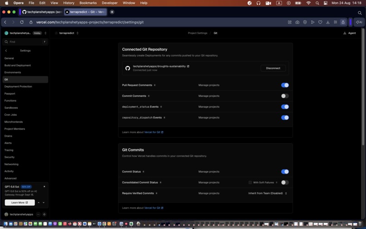Click info icon next to Pull Request Comments
Image resolution: width=366 pixels, height=229 pixels.
tap(154, 85)
